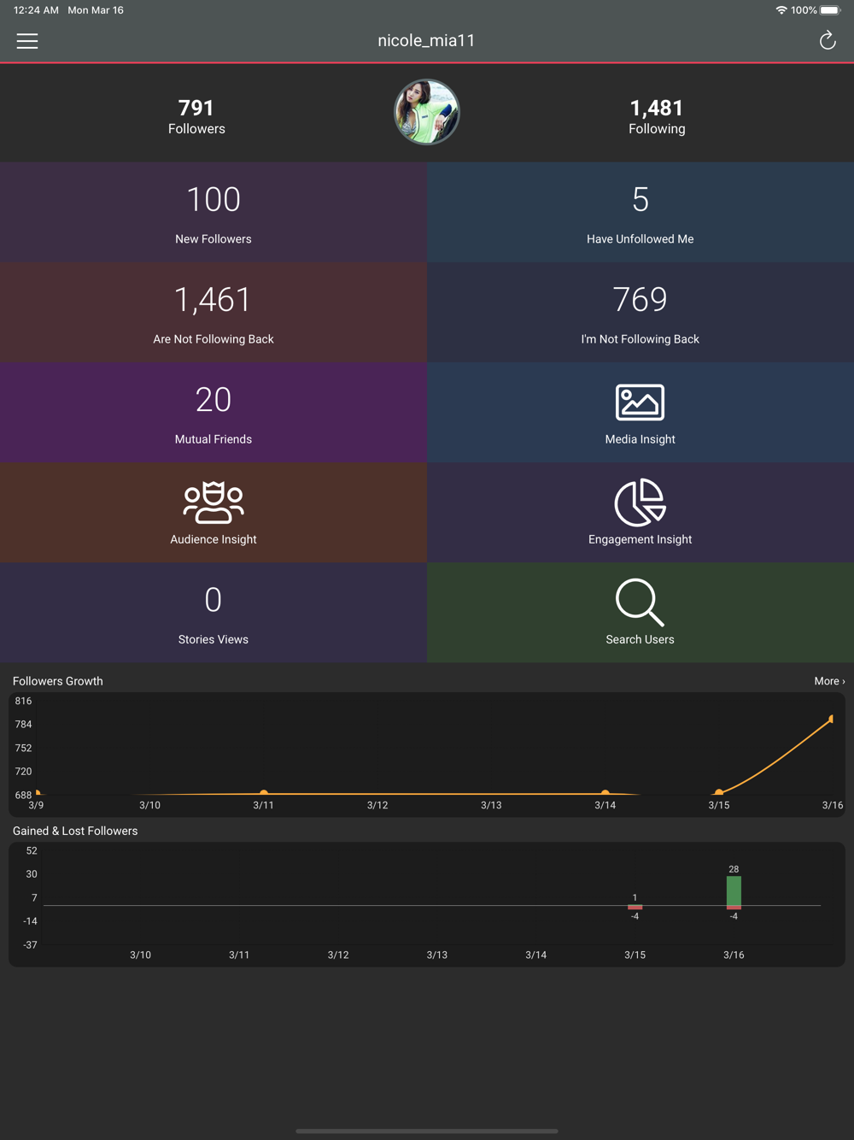Open the Stories Views tile
This screenshot has height=1140, width=854.
[213, 612]
